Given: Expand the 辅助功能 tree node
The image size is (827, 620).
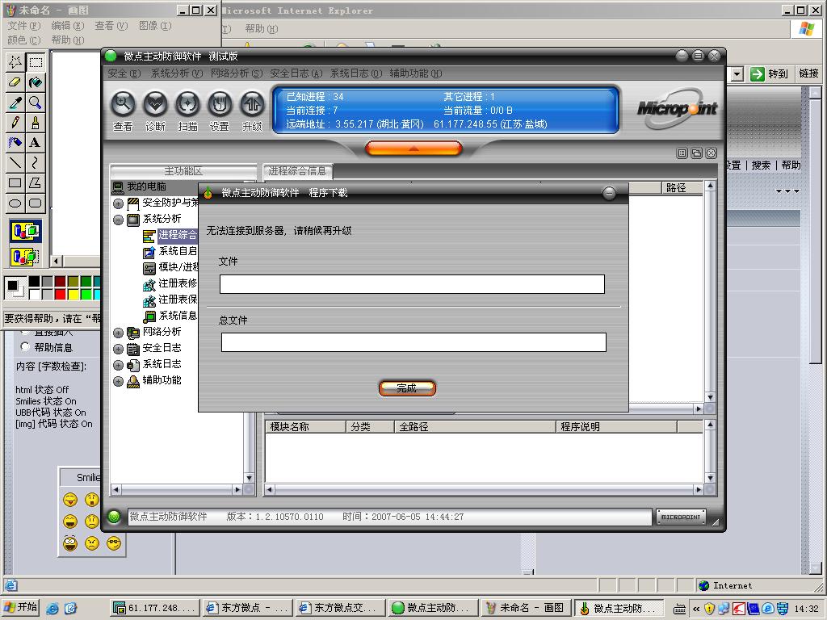Looking at the screenshot, I should pyautogui.click(x=118, y=381).
